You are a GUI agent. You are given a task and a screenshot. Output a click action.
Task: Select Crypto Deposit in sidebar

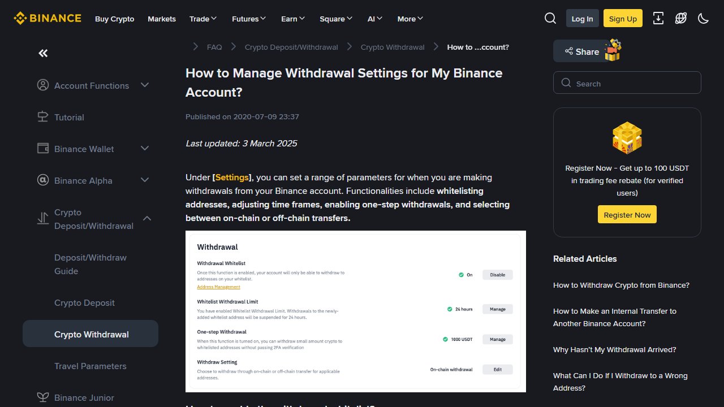tap(90, 302)
